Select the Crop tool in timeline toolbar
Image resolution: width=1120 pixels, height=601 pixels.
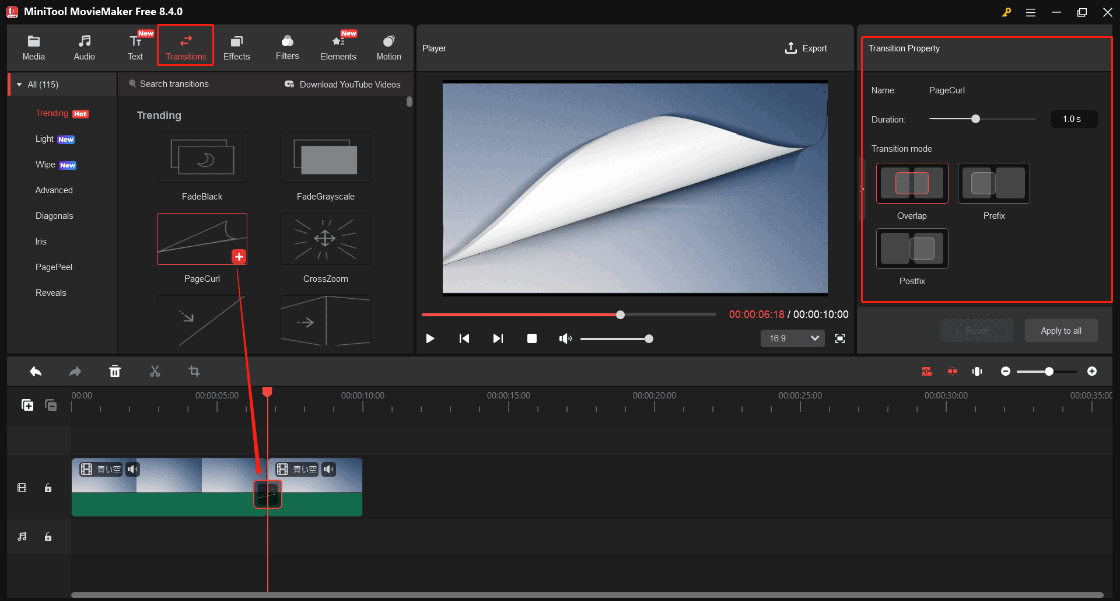(x=194, y=371)
